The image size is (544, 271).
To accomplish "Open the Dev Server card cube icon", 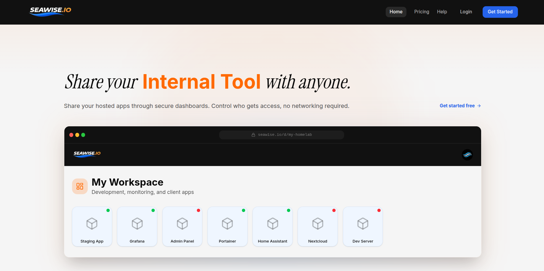I will click(363, 224).
